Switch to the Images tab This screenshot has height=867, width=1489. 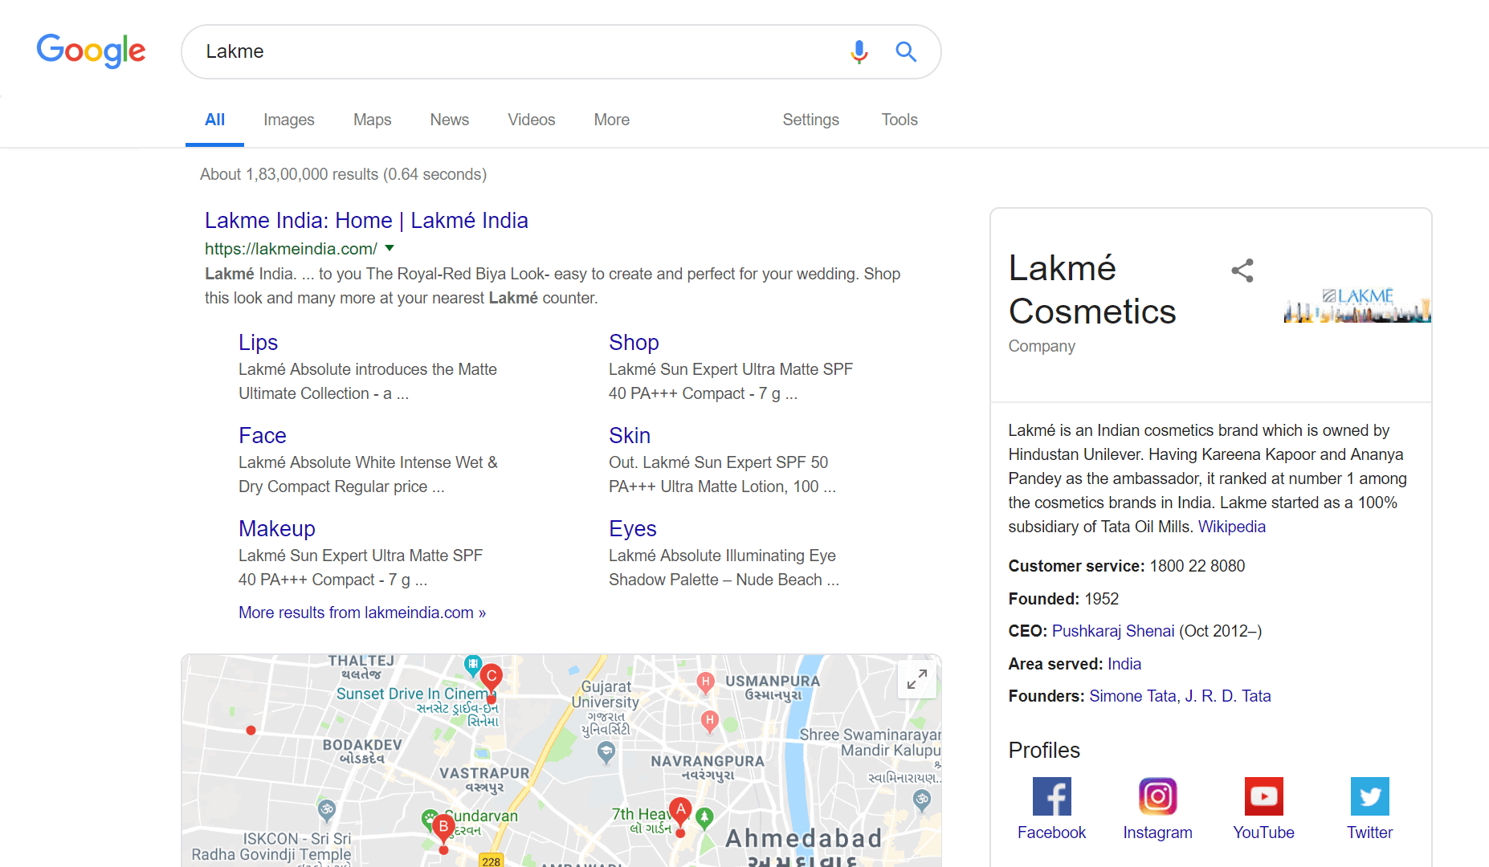click(288, 120)
